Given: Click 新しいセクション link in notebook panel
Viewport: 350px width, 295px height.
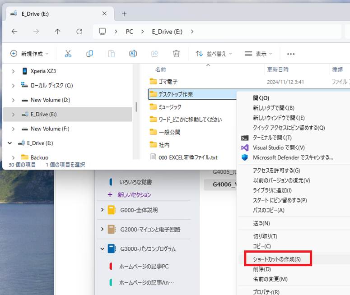Looking at the screenshot, I should [x=134, y=195].
